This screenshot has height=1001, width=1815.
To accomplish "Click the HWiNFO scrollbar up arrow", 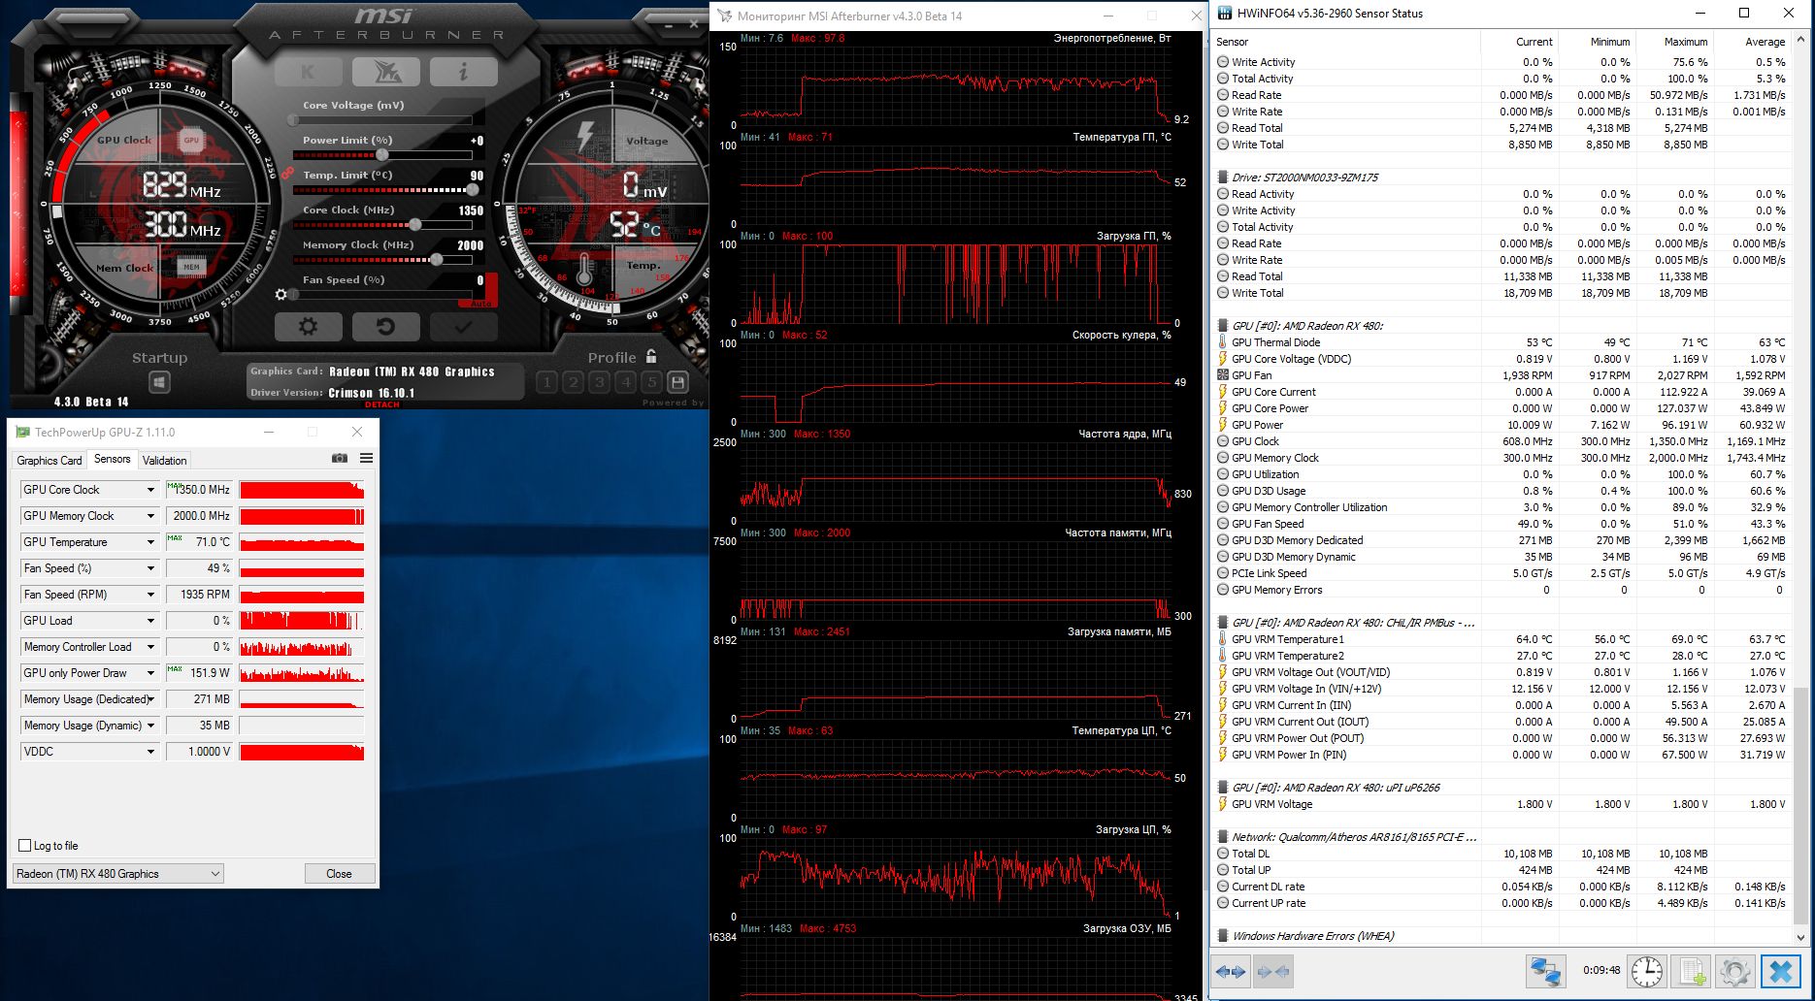I will [x=1801, y=40].
